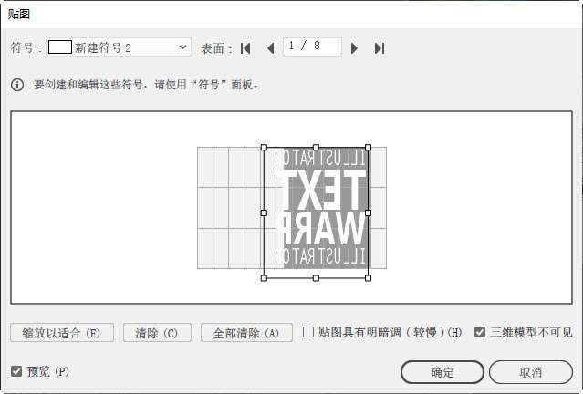This screenshot has height=394, width=583.
Task: Go to previous surface
Action: (x=271, y=48)
